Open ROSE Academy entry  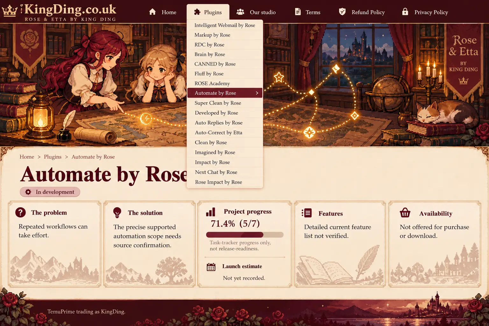225,83
